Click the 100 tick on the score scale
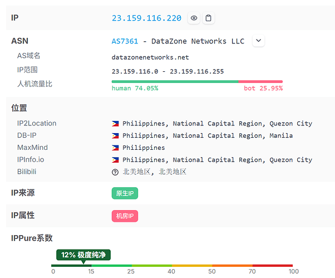 294,271
